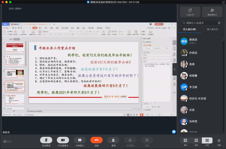Switch to 未入会(10) tab
The width and height of the screenshot is (226, 149).
tap(212, 29)
